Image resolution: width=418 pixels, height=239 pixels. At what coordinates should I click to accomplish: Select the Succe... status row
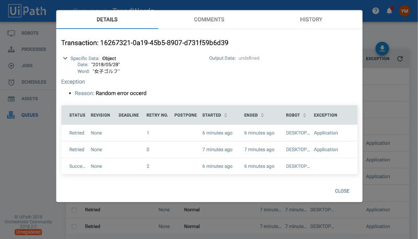tap(210, 166)
